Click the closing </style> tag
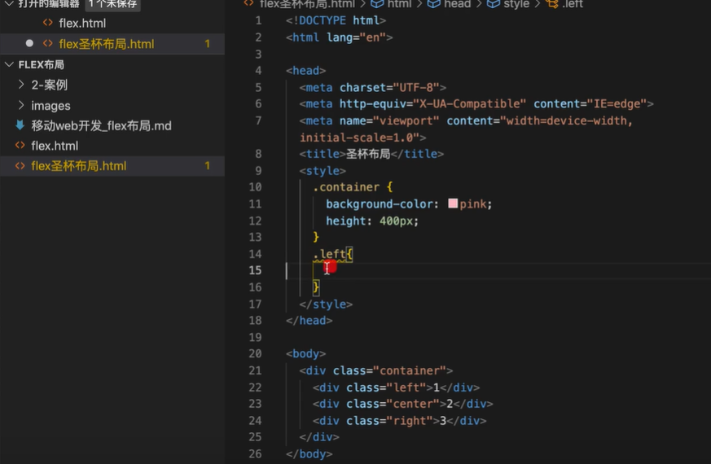711x464 pixels. (x=326, y=304)
